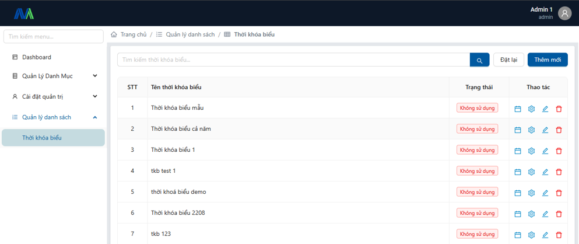The height and width of the screenshot is (244, 579).
Task: Open settings gear for Thời khóa biểu cả năm
Action: pyautogui.click(x=531, y=130)
